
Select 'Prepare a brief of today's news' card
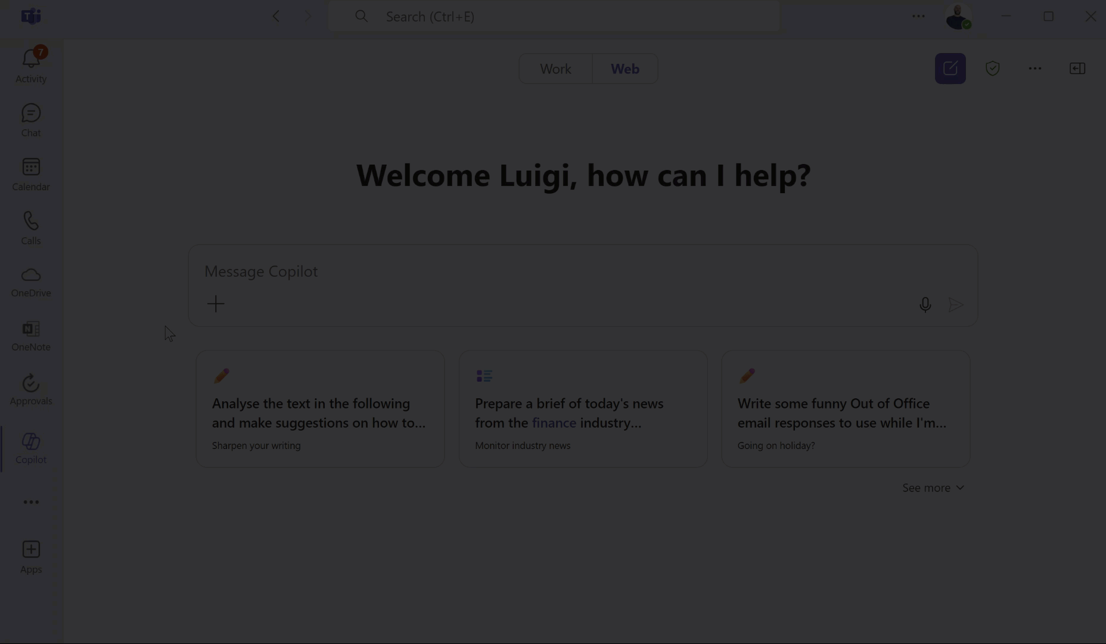(x=583, y=408)
